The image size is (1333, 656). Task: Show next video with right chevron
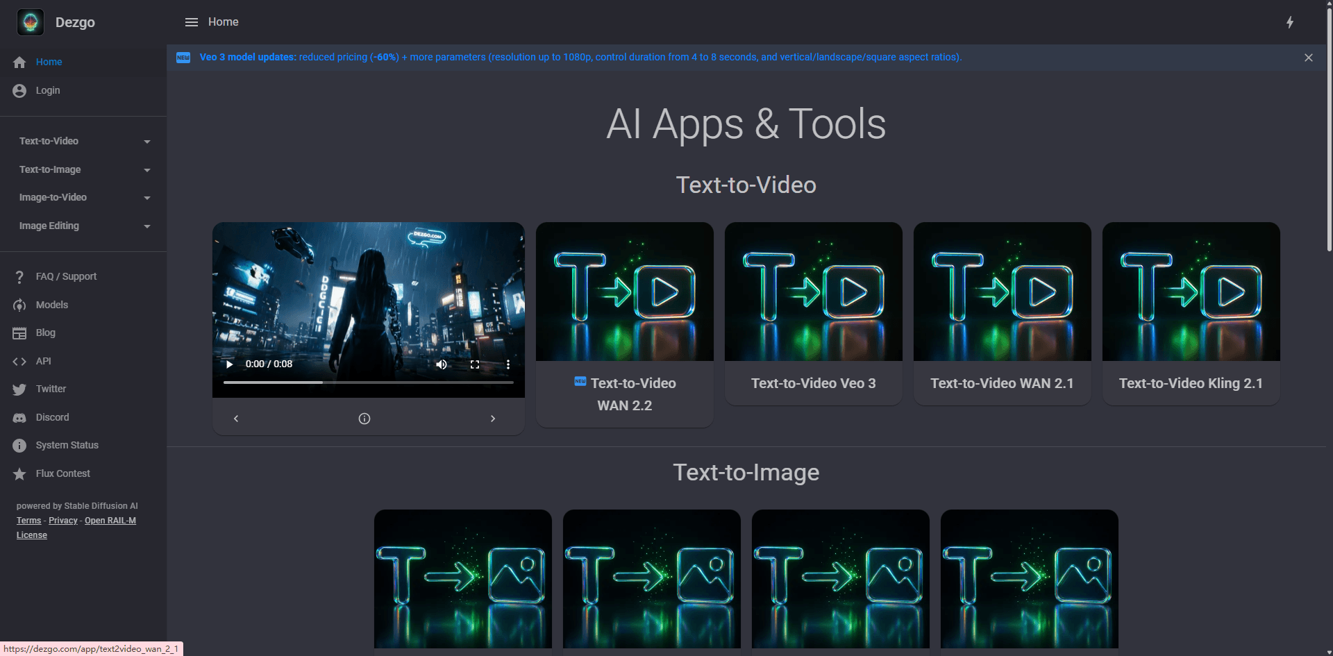tap(493, 419)
